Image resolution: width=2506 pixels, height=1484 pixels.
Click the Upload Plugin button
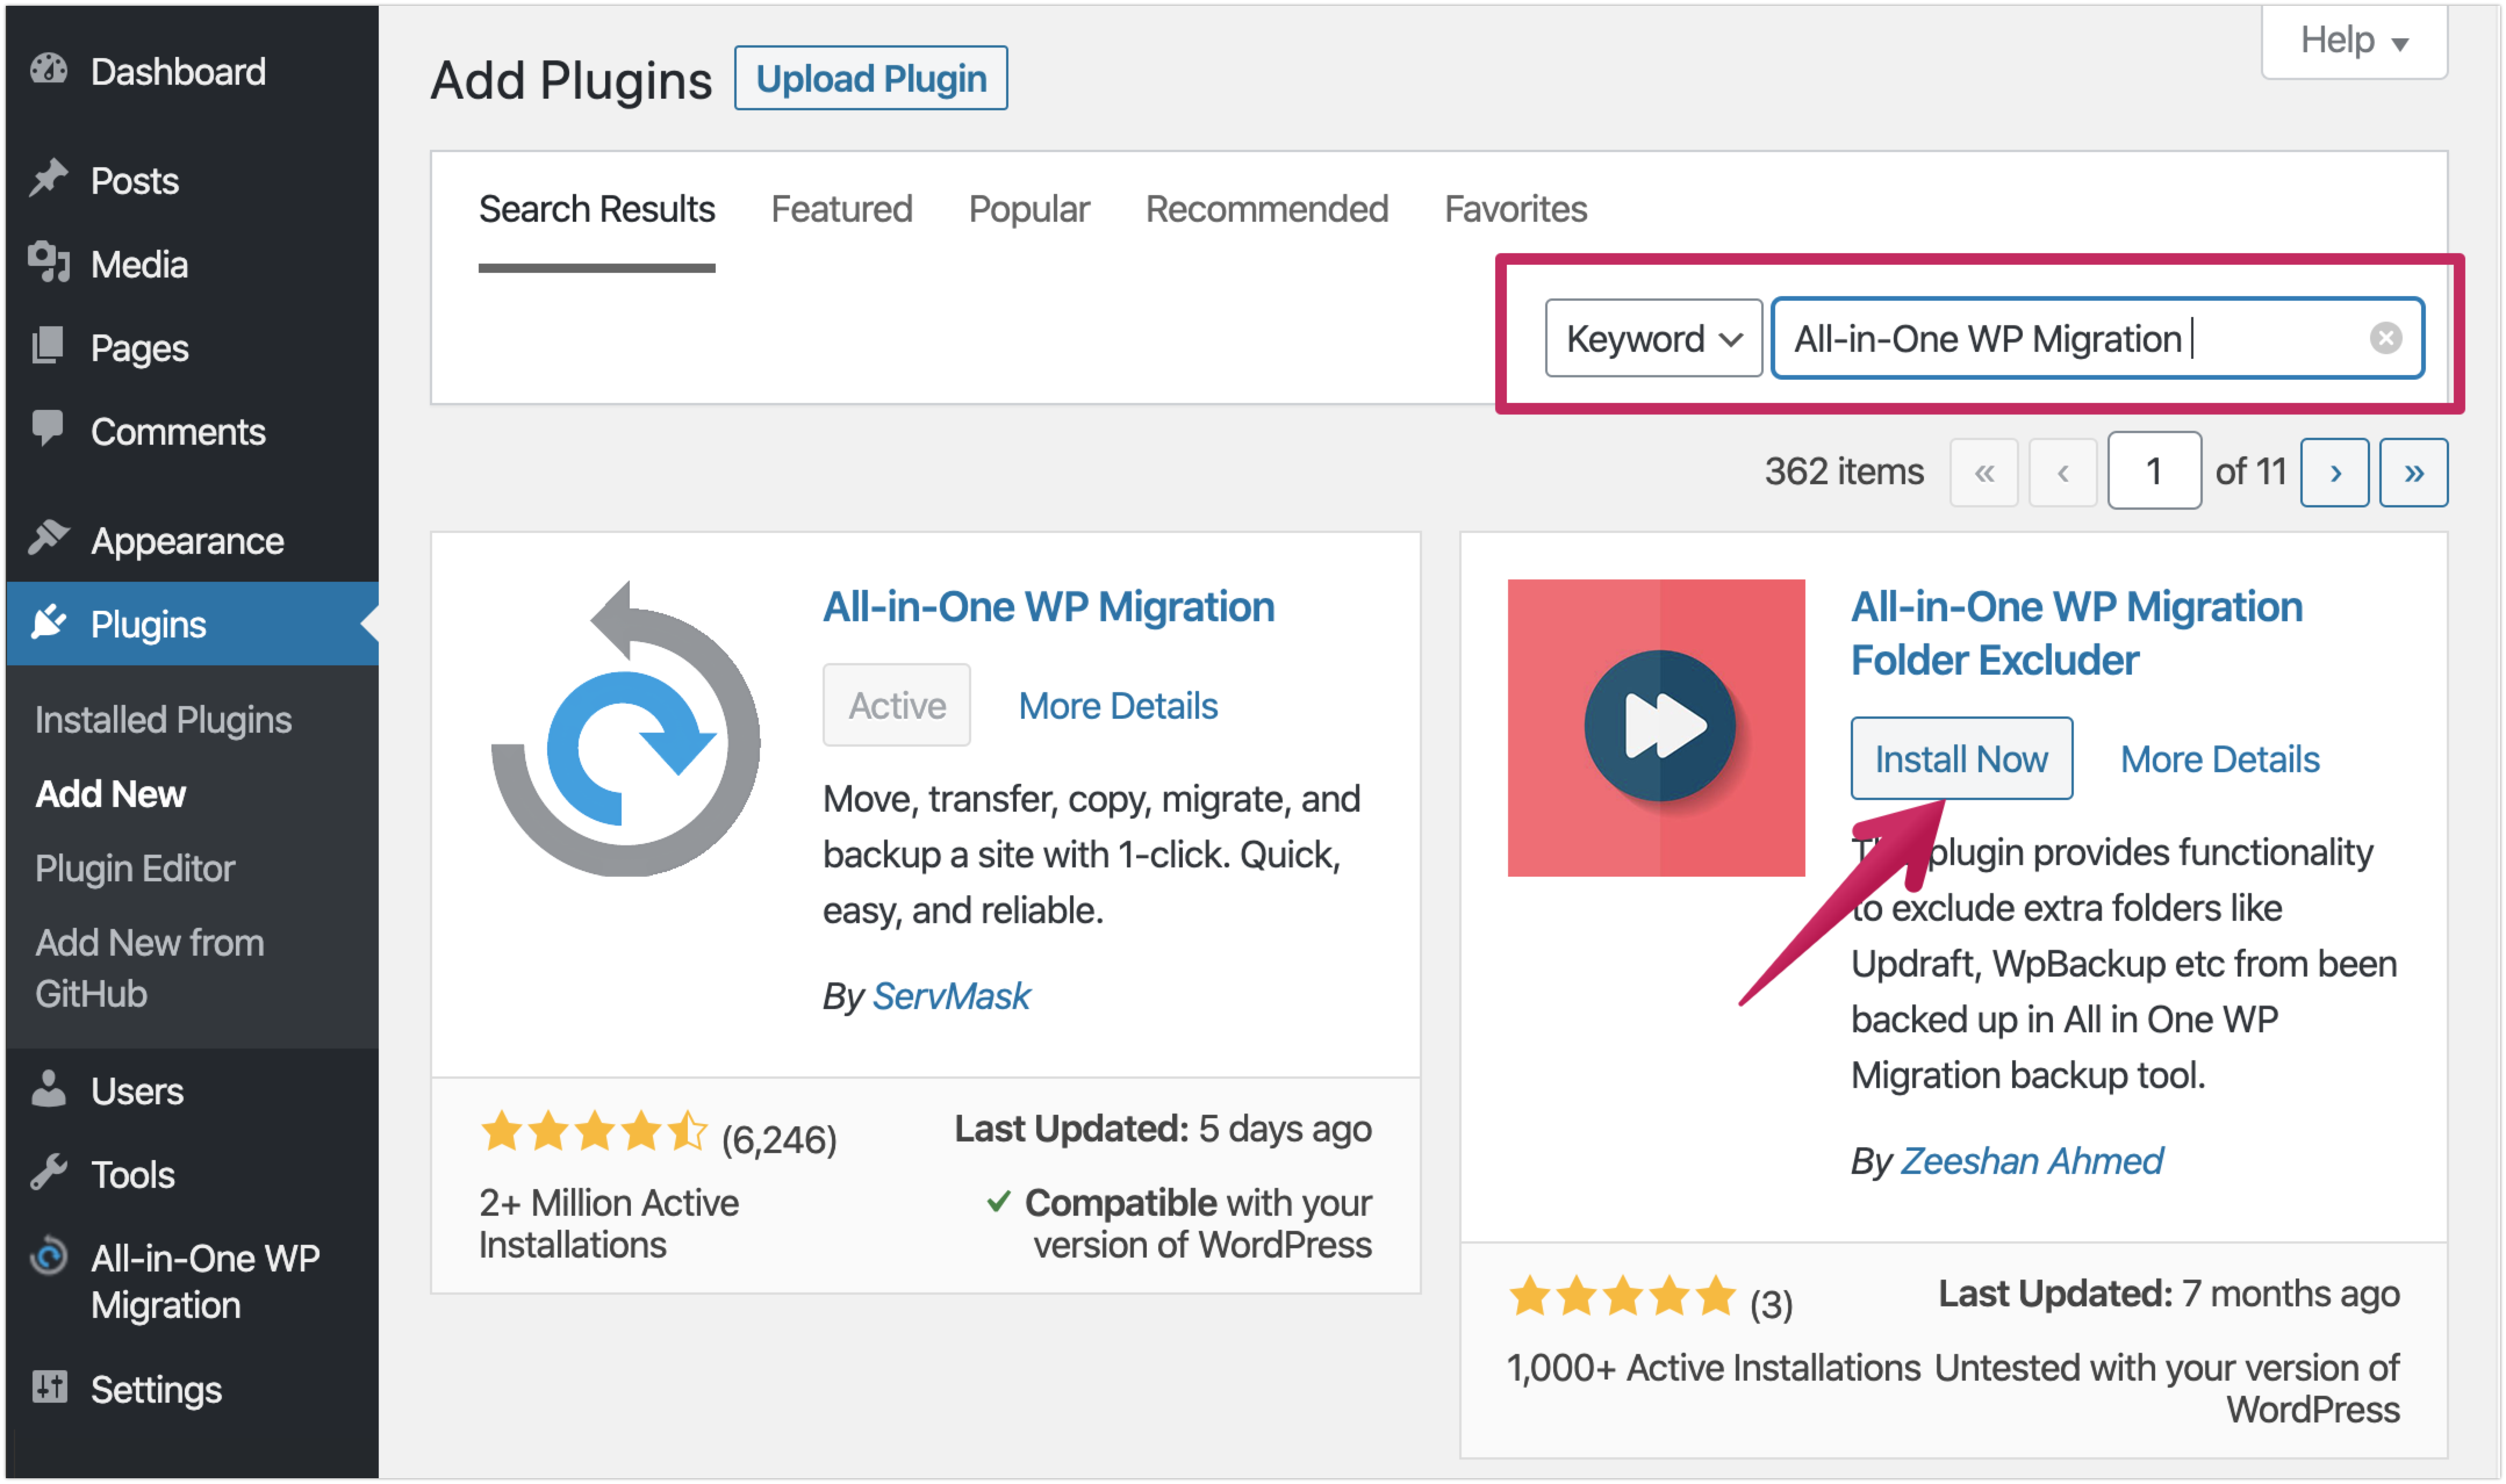click(x=871, y=78)
